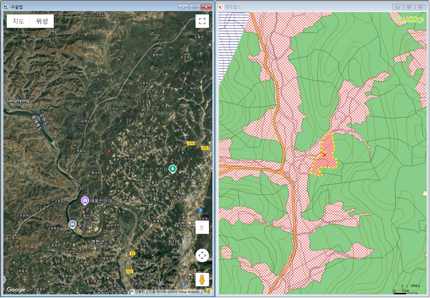Switch to the 지도 map view
The image size is (430, 298).
coord(18,21)
